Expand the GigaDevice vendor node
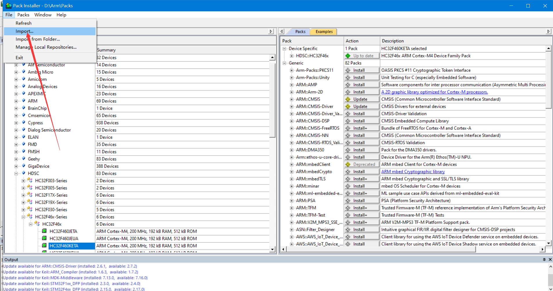This screenshot has width=553, height=291. click(x=16, y=166)
